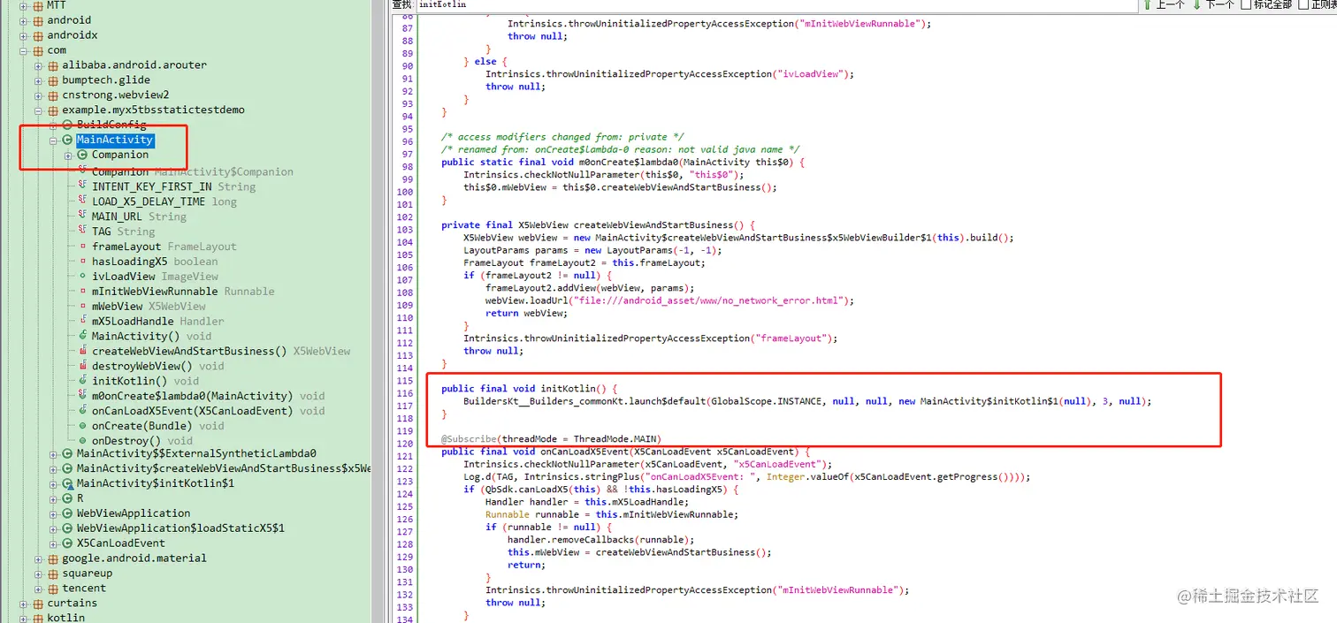Click the WebViewApplication class icon
This screenshot has width=1337, height=623.
pyautogui.click(x=68, y=513)
